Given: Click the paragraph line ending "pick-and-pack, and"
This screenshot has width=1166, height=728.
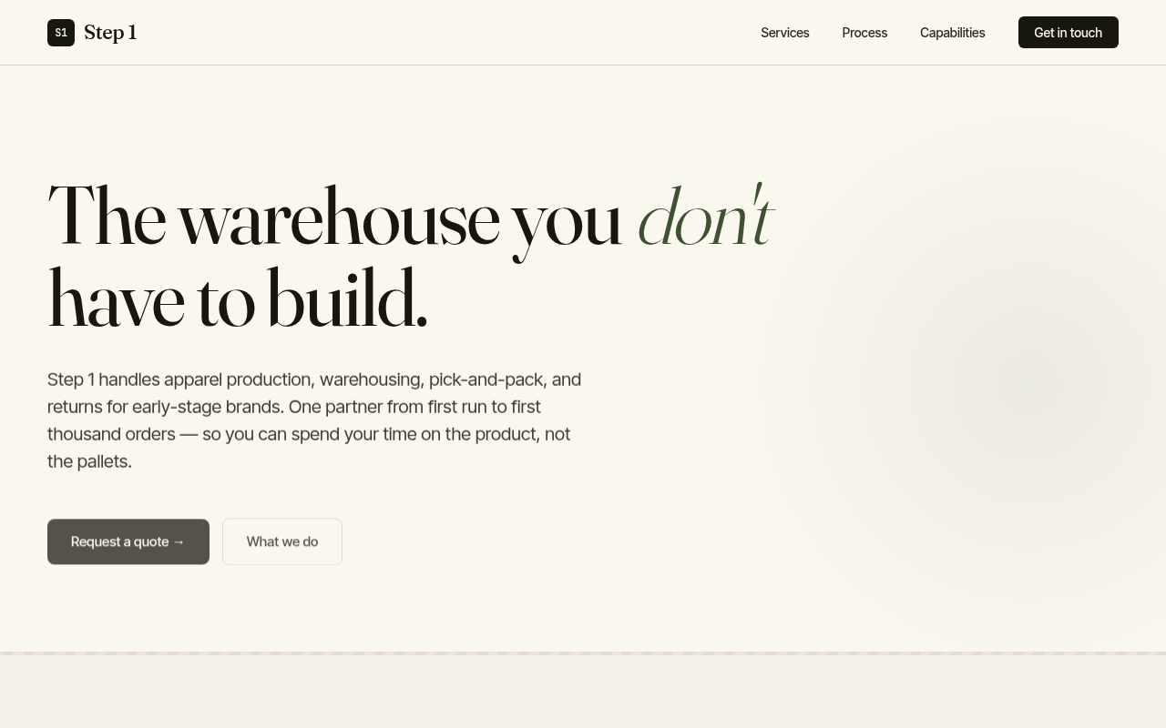Looking at the screenshot, I should 314,379.
